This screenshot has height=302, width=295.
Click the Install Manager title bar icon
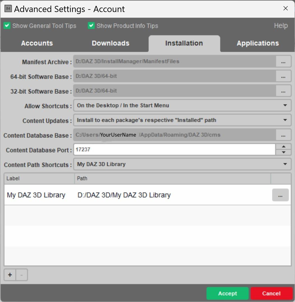8,9
